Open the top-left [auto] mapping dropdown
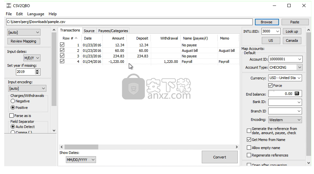 [24, 32]
